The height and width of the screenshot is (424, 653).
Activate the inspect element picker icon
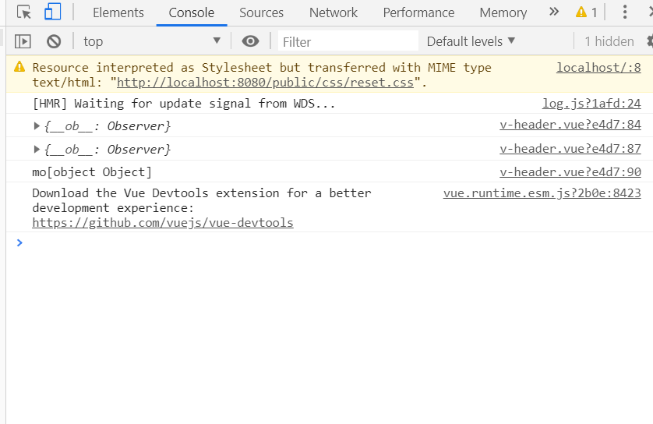click(x=24, y=12)
